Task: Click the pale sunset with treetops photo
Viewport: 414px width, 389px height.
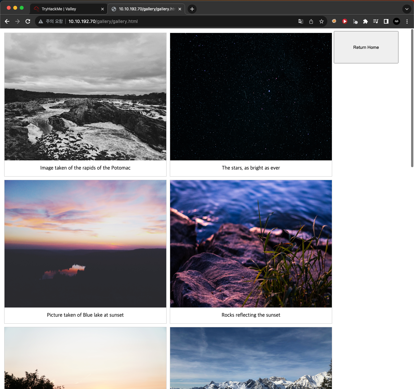Action: pos(85,358)
